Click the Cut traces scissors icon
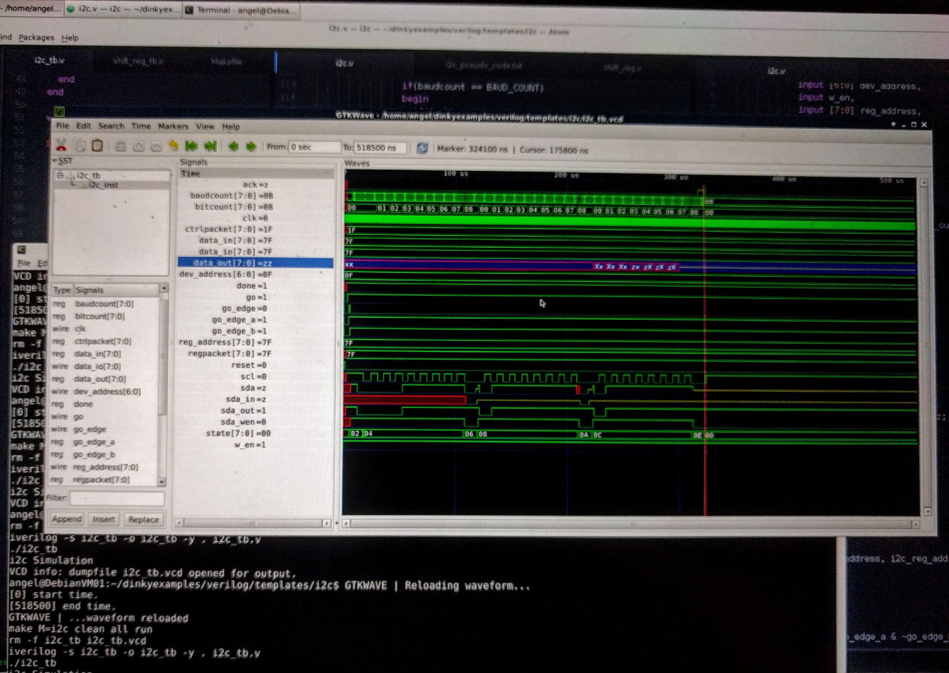Image resolution: width=949 pixels, height=673 pixels. (x=62, y=144)
